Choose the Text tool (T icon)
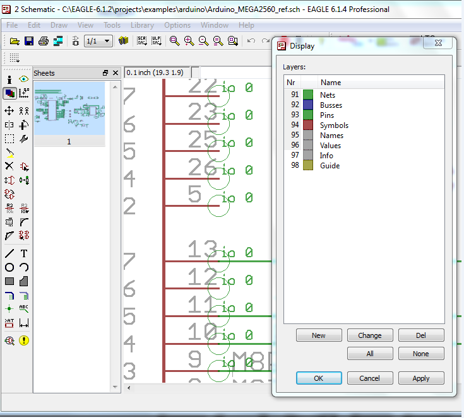The image size is (464, 418). [x=24, y=253]
